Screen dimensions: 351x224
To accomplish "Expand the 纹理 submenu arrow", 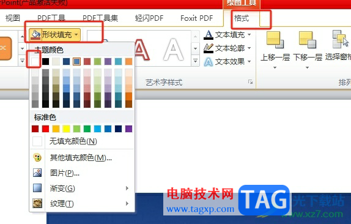I will [127, 203].
